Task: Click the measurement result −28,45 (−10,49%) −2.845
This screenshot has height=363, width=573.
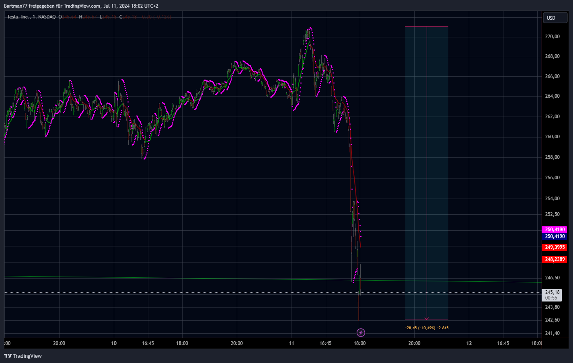Action: pyautogui.click(x=427, y=328)
